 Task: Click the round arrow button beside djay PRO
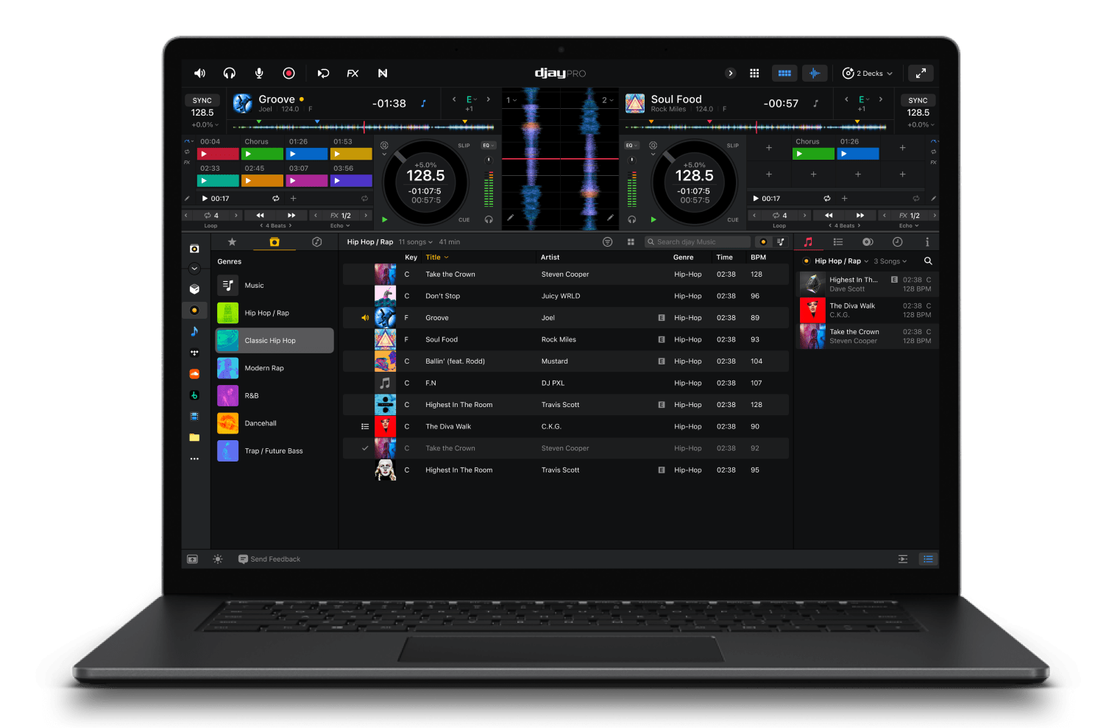point(730,74)
